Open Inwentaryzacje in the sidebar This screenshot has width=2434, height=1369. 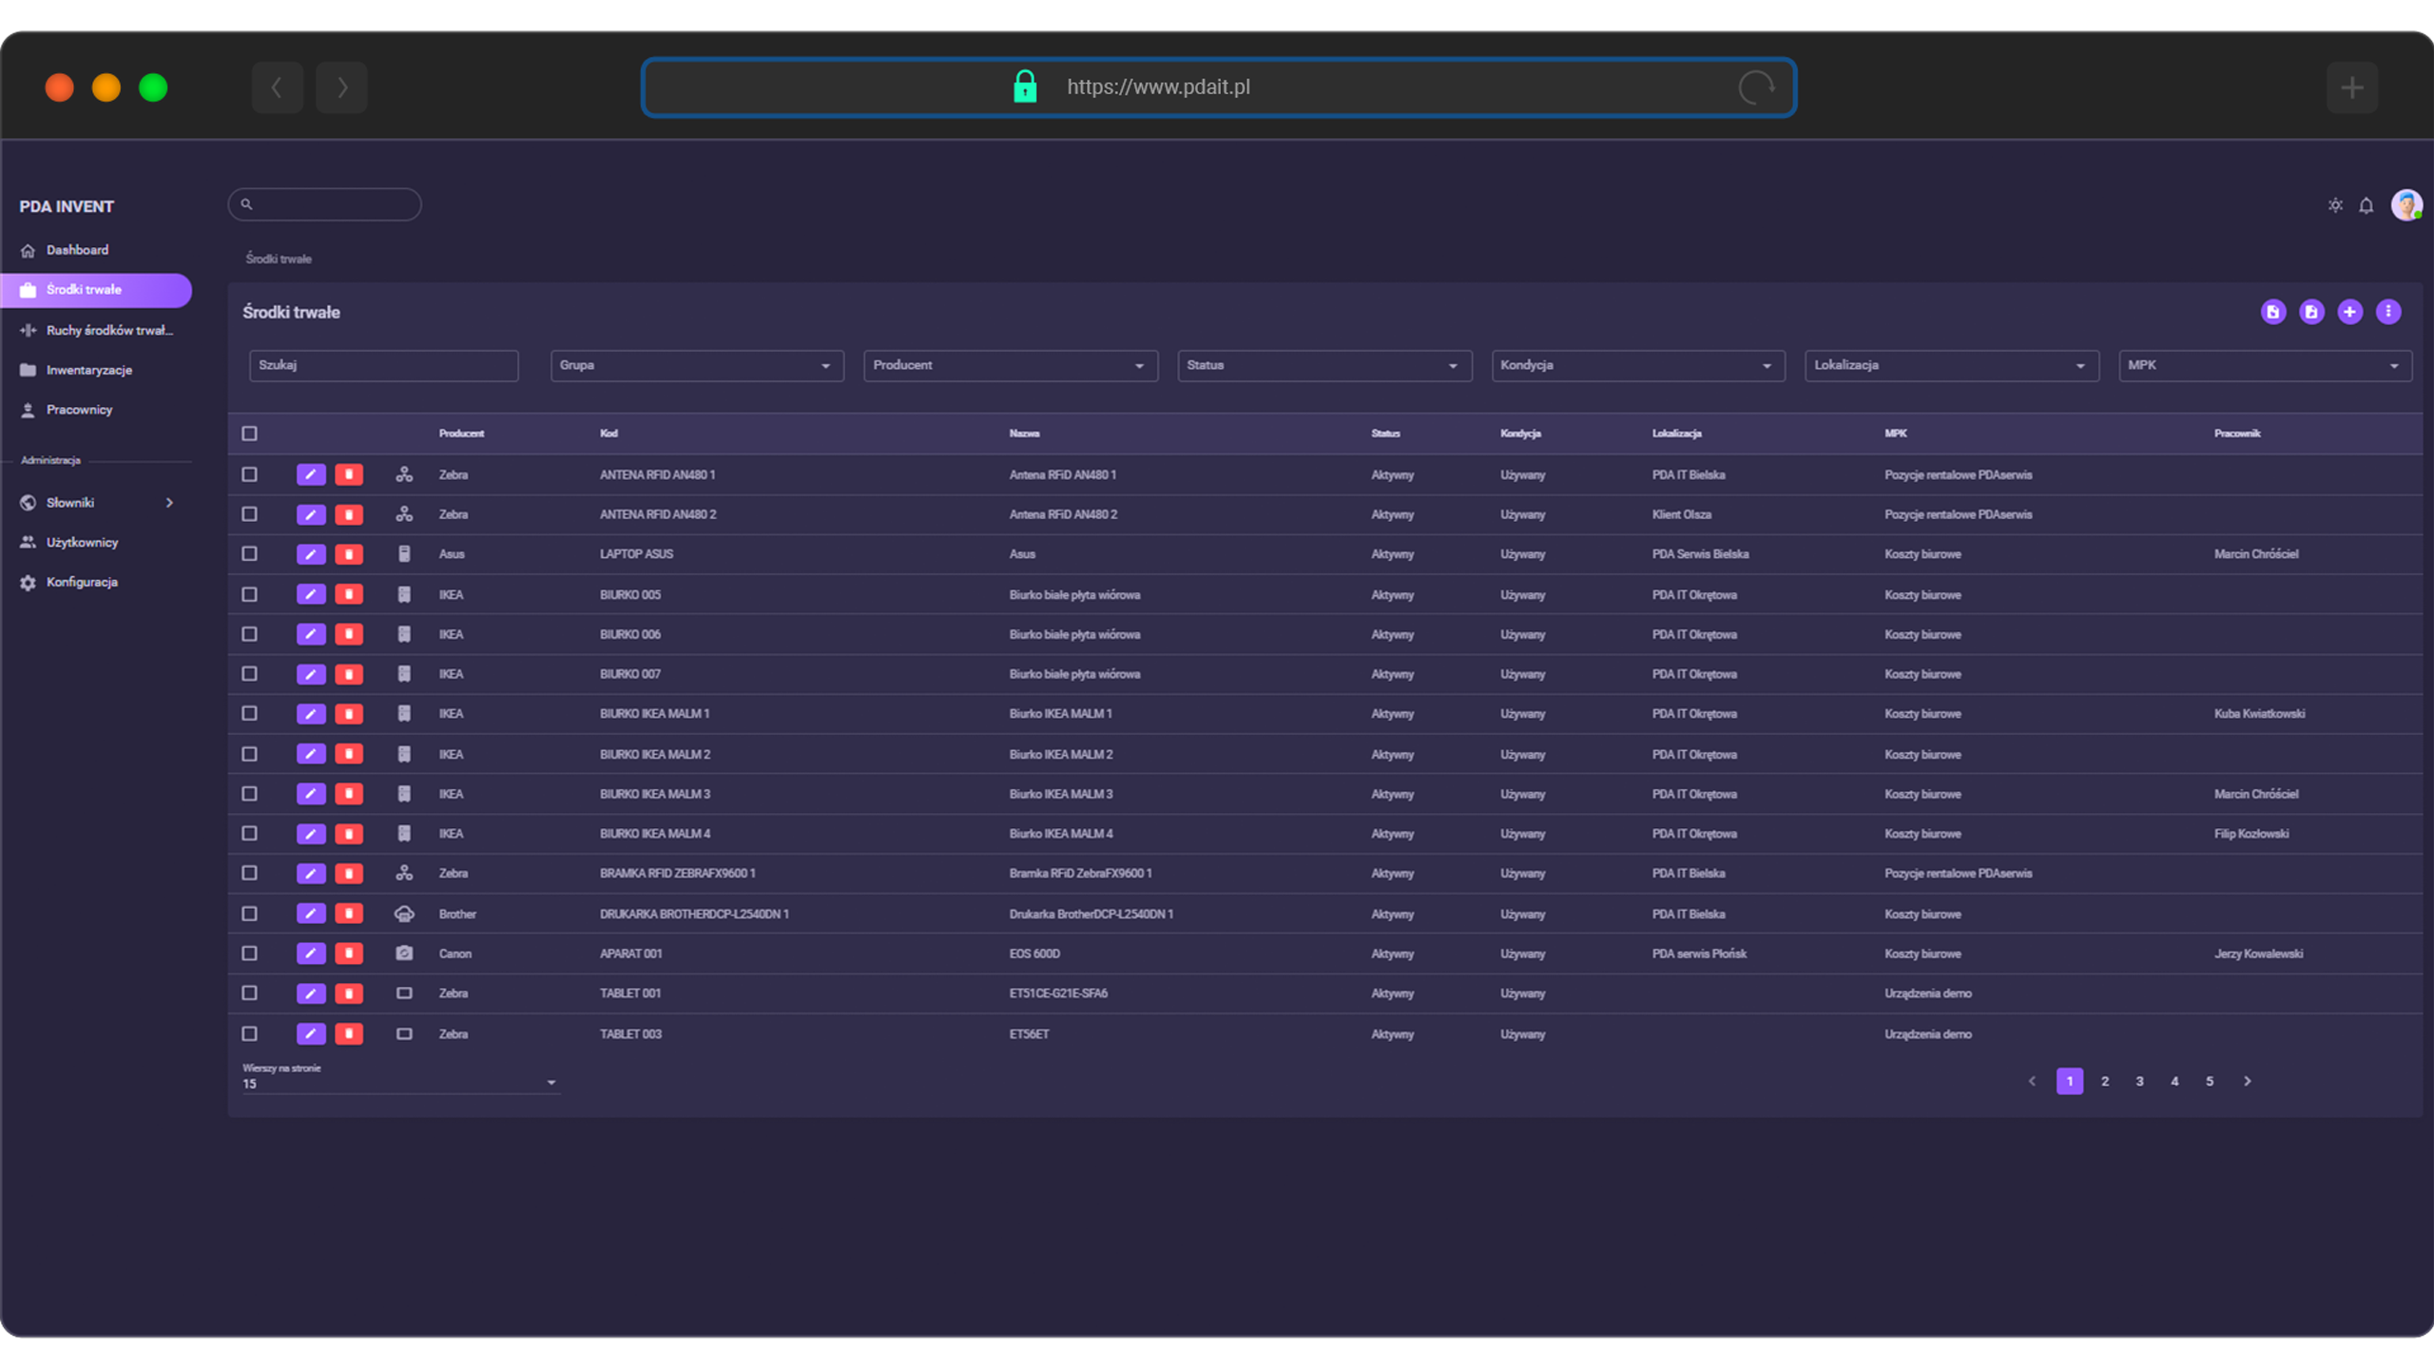[89, 370]
